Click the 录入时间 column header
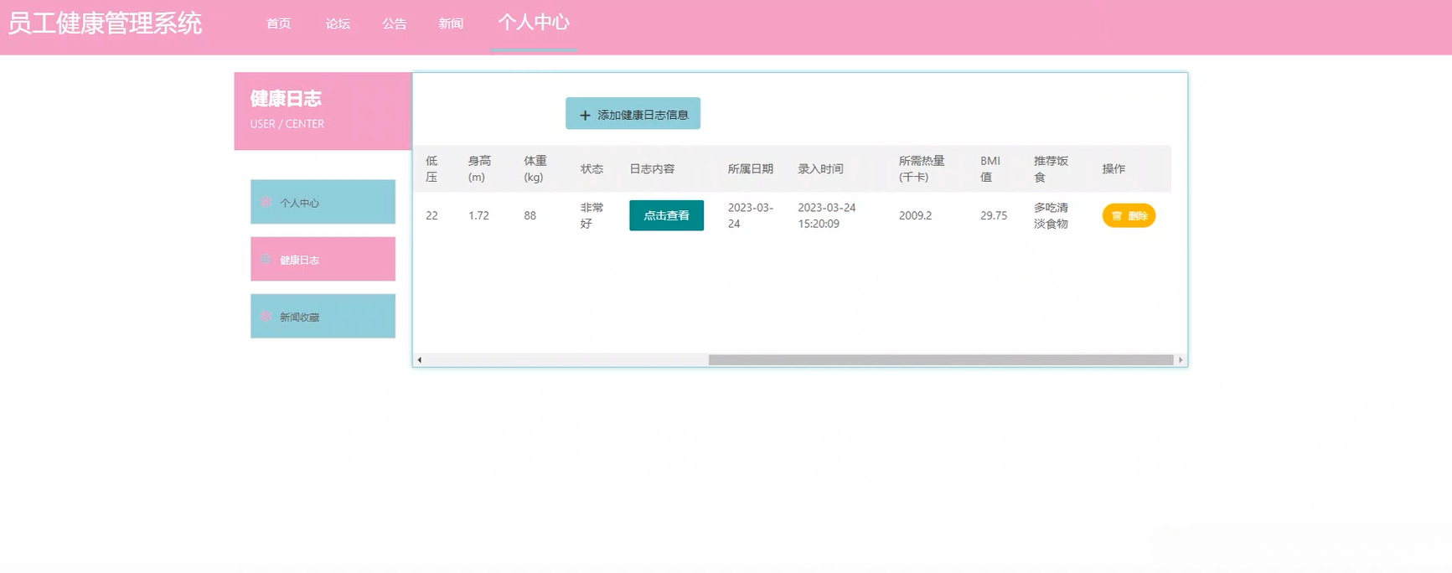Viewport: 1452px width, 573px height. [820, 168]
